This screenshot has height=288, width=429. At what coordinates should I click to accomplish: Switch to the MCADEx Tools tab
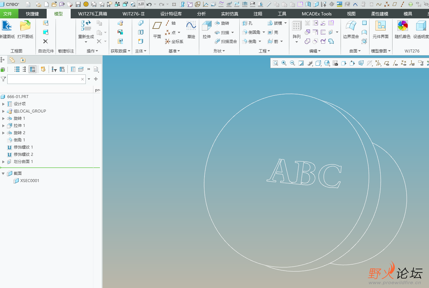[x=317, y=14]
